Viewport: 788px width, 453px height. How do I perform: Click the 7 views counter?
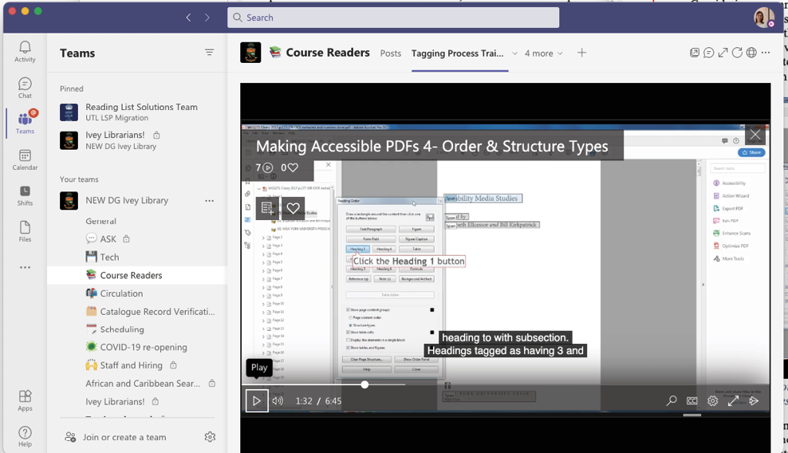264,167
